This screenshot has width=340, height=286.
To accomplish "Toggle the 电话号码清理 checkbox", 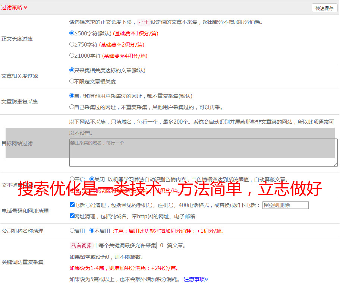I will pos(72,205).
